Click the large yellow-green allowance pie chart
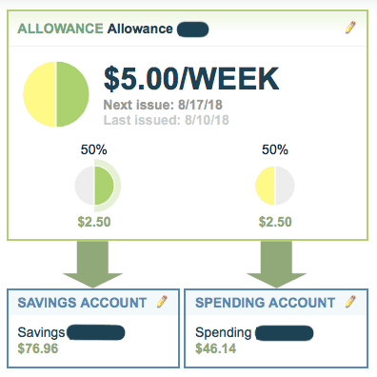Screen dimensions: 377x377 56,94
